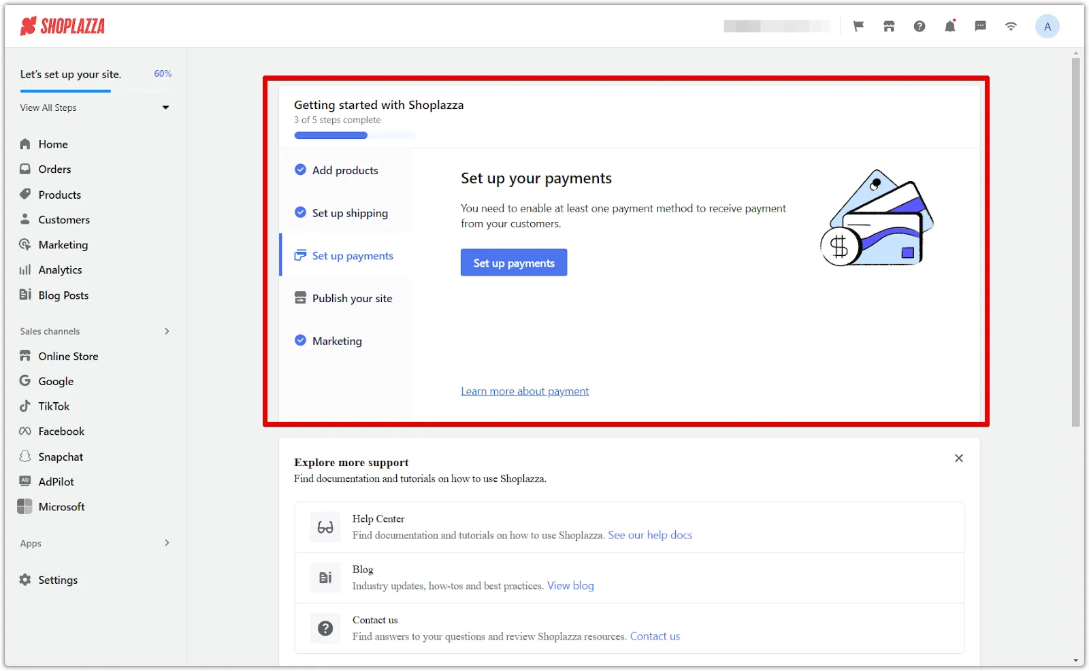Open the TikTok sales channel
This screenshot has height=671, width=1089.
pyautogui.click(x=54, y=406)
